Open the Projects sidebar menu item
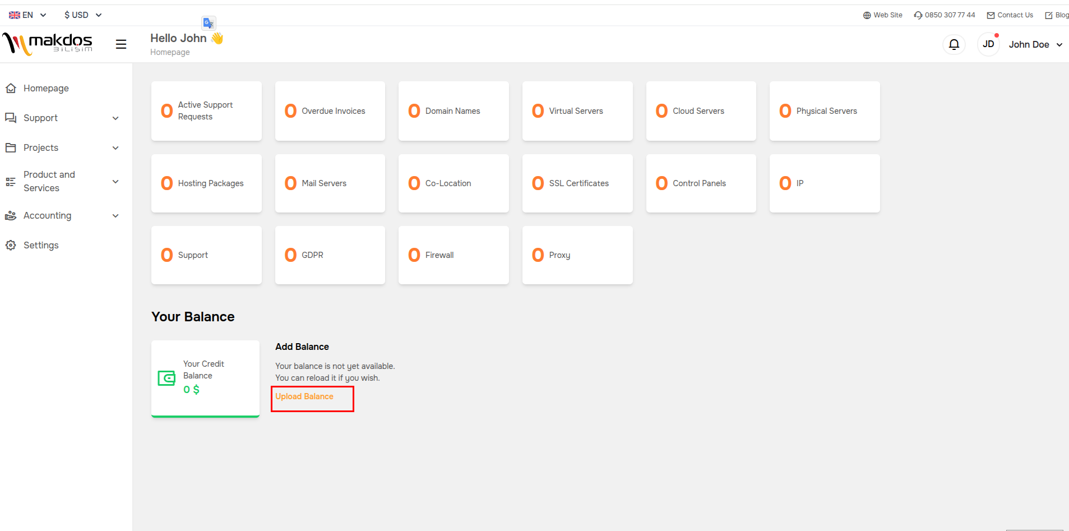1069x531 pixels. coord(62,147)
